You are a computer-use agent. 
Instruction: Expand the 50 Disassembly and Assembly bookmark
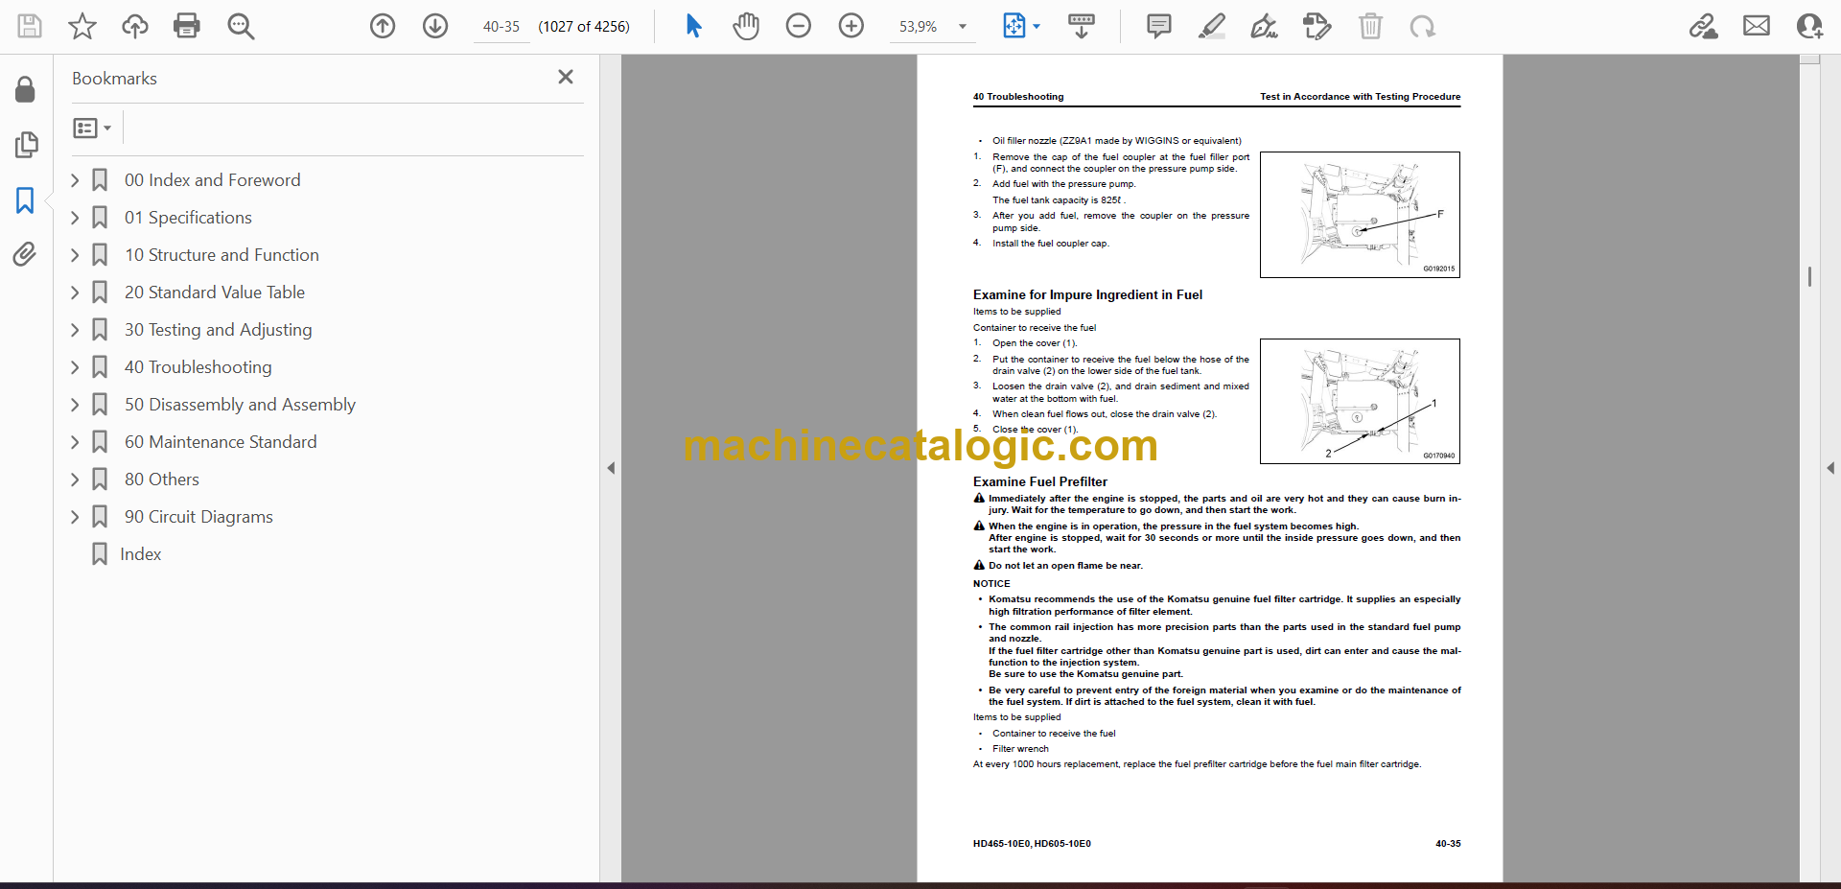click(75, 405)
